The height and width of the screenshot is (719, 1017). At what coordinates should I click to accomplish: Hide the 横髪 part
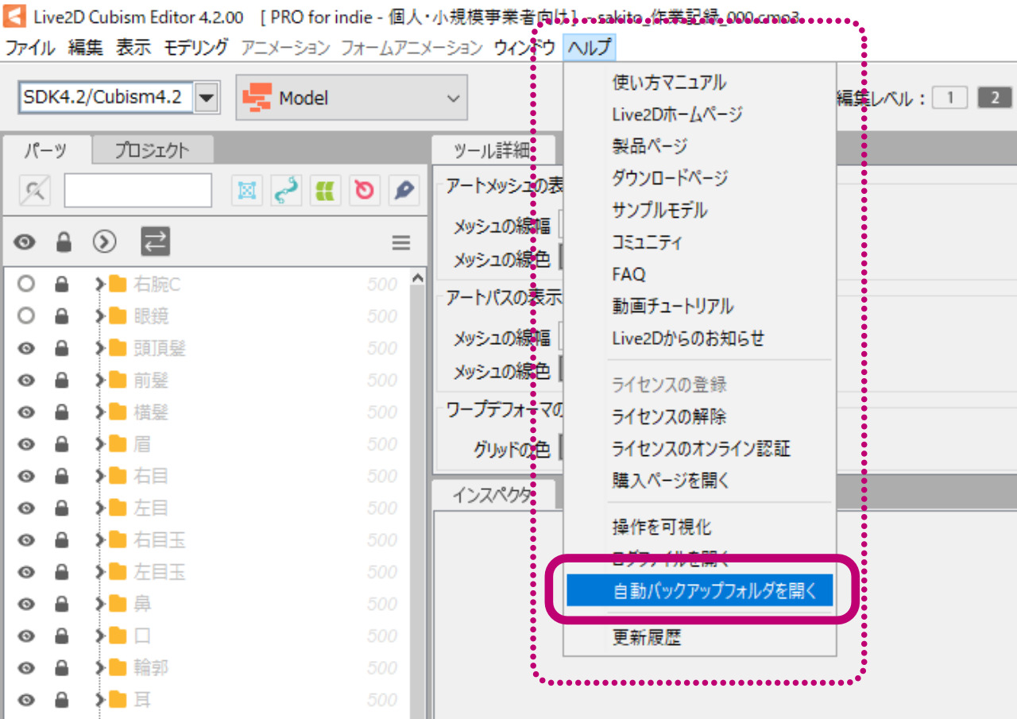pos(26,412)
